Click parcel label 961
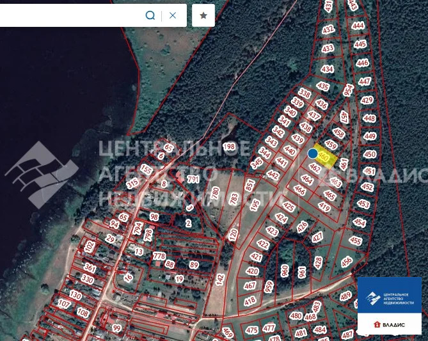428x341 pixels. [x=302, y=272]
